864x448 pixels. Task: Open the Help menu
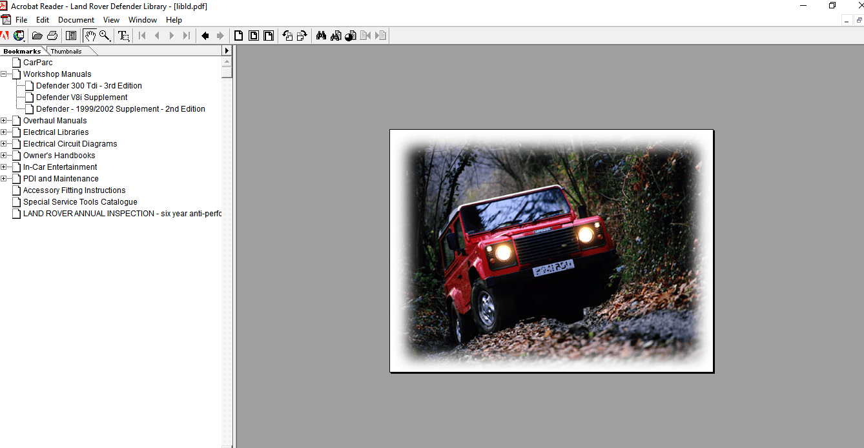click(174, 20)
